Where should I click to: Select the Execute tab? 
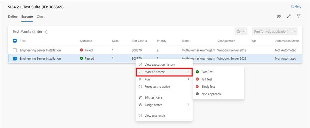coord(27,16)
